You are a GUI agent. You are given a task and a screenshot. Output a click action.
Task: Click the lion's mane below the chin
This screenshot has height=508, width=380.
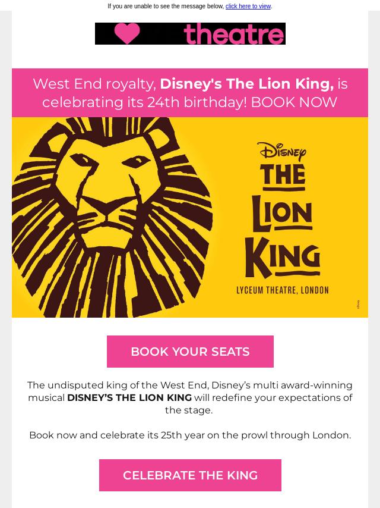[x=107, y=282]
